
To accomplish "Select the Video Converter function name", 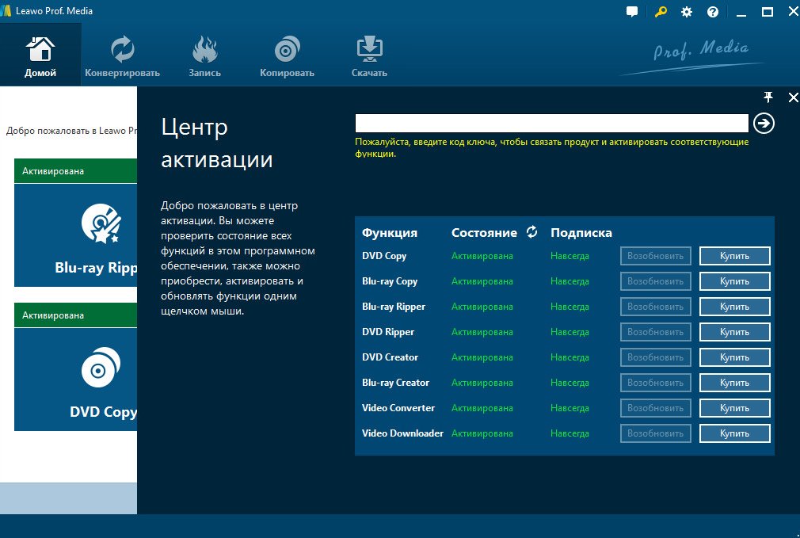I will point(398,408).
